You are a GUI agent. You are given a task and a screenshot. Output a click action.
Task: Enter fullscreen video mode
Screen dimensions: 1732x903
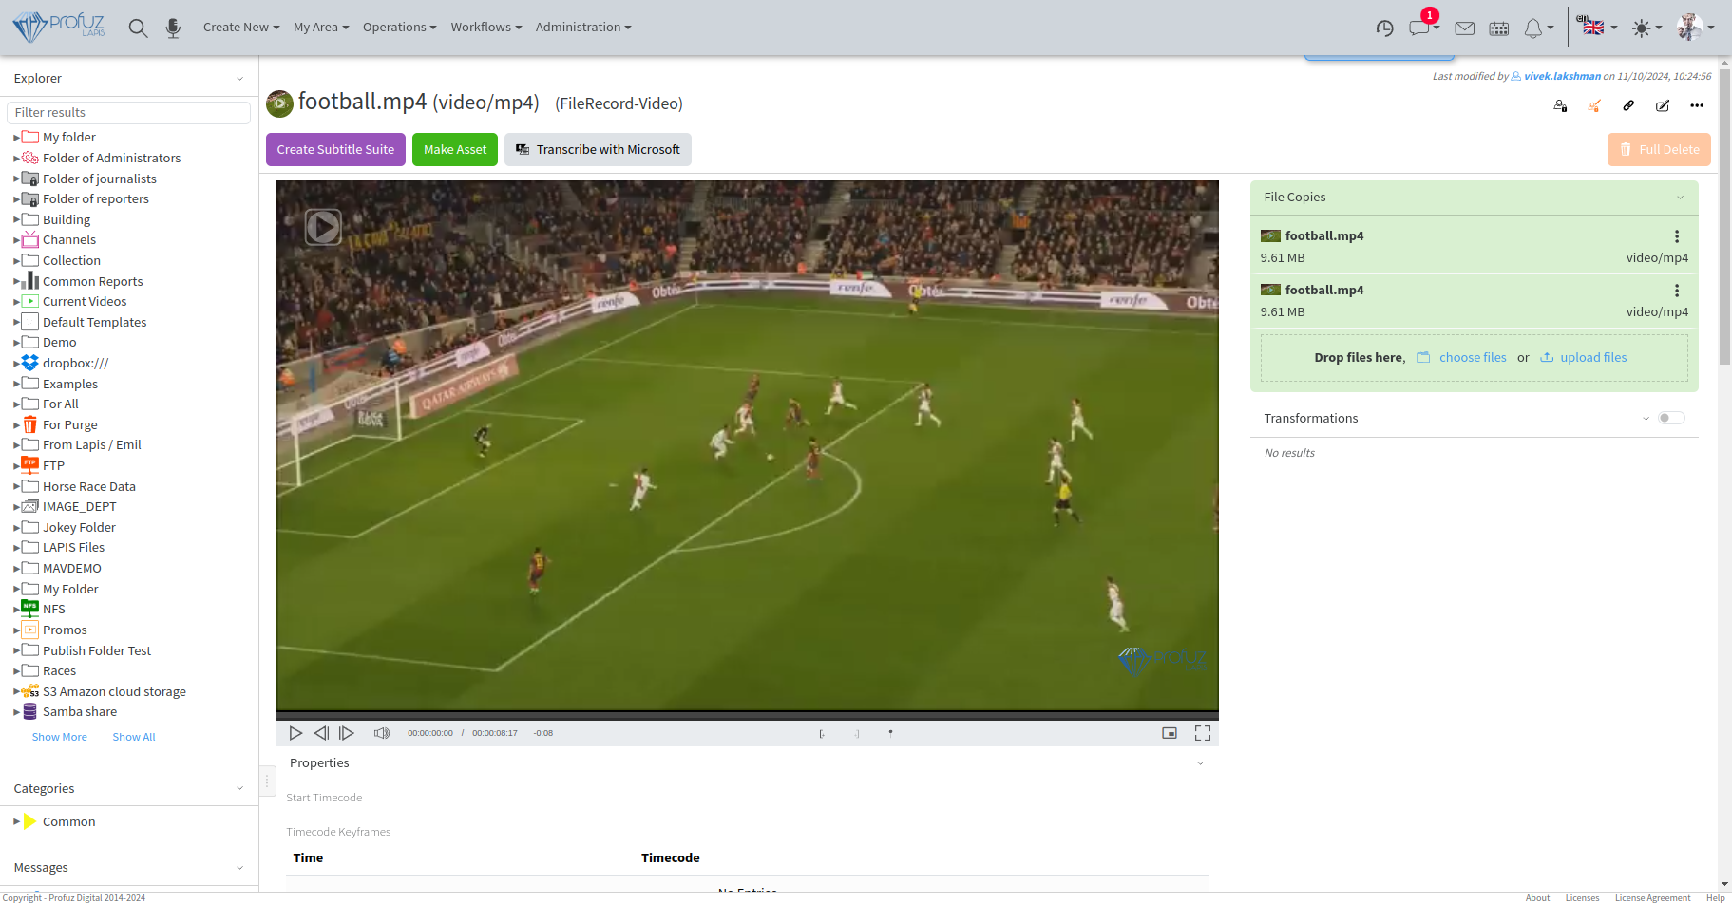(1203, 733)
